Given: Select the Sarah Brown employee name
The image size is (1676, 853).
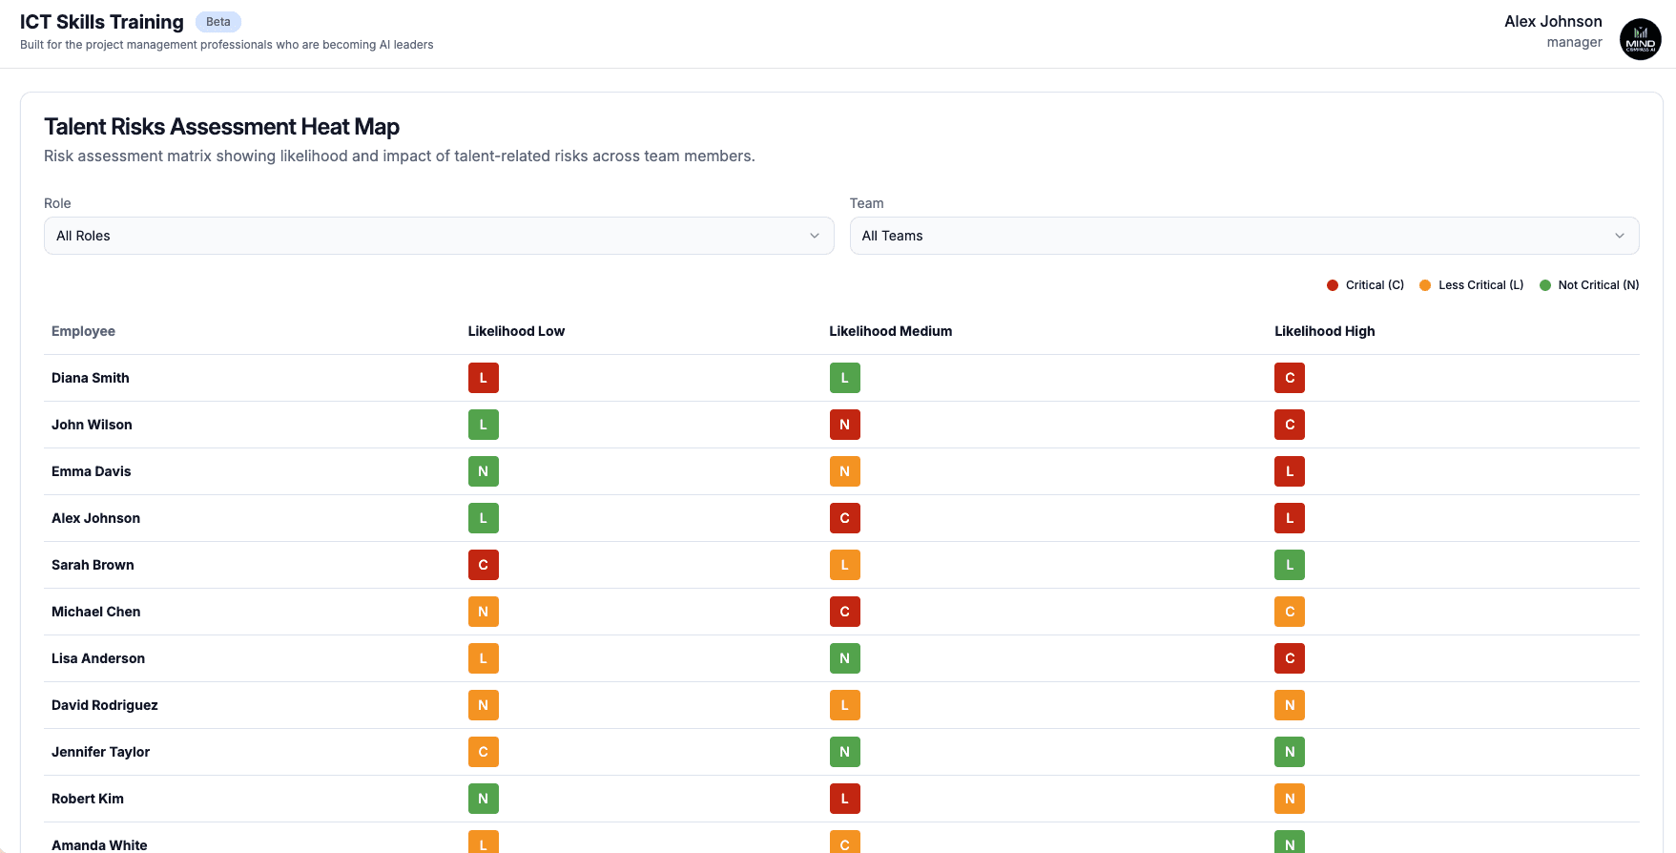Looking at the screenshot, I should [93, 565].
